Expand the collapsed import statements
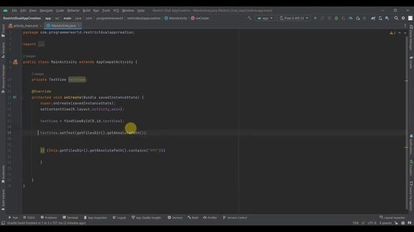The image size is (414, 232). pos(41,44)
